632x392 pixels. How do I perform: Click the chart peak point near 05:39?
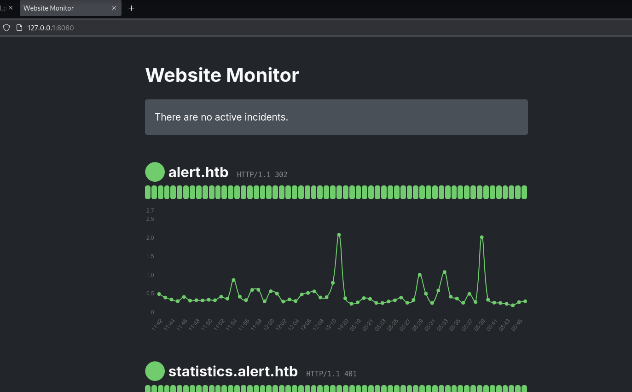(x=481, y=237)
